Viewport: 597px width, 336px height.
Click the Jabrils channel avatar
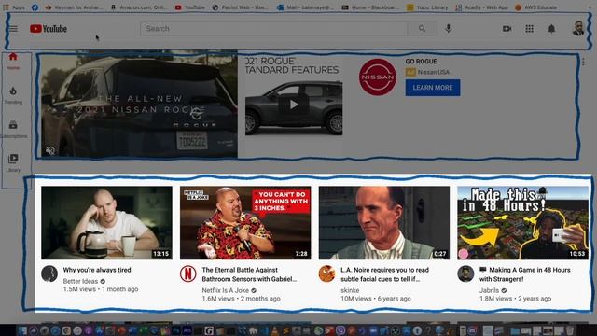(x=465, y=273)
